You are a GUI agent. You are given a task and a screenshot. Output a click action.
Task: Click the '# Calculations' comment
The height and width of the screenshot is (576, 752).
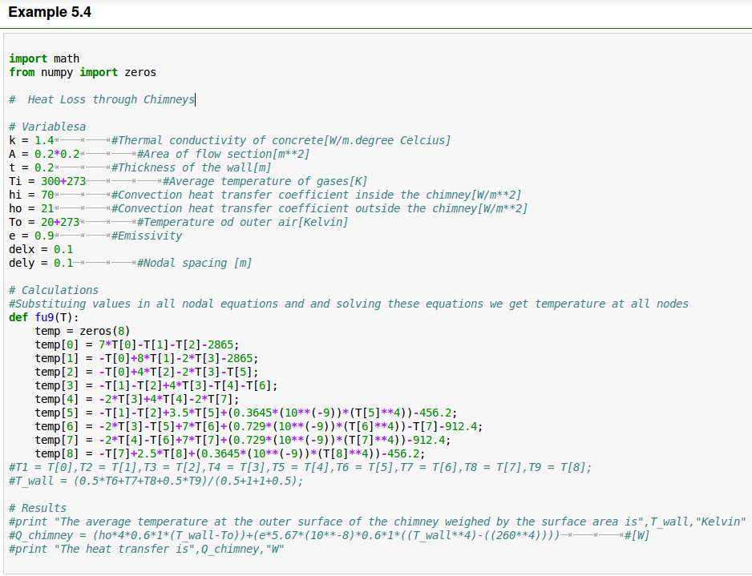pos(54,290)
